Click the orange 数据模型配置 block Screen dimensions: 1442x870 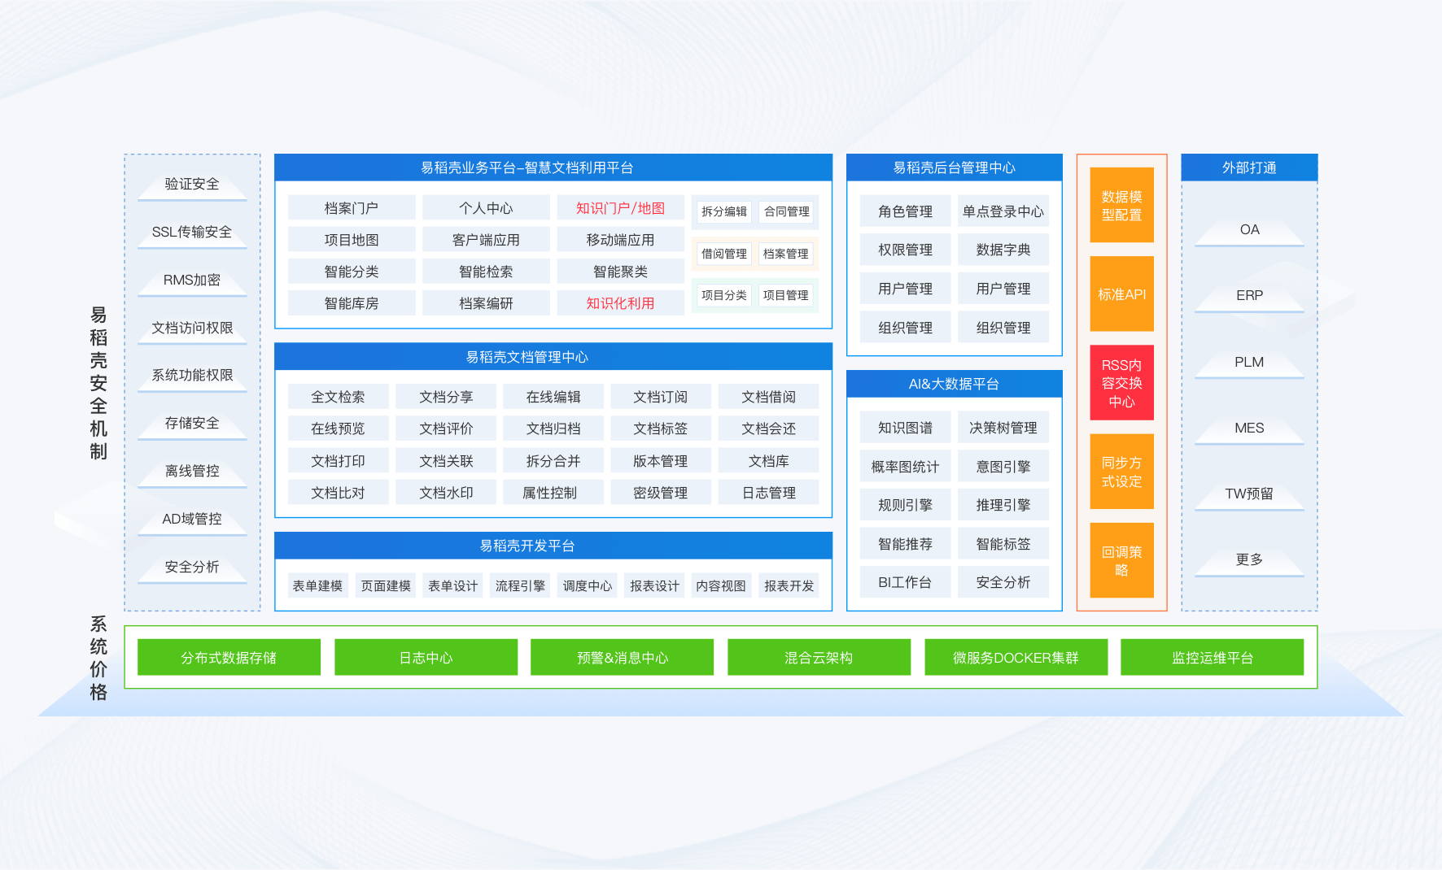1121,206
